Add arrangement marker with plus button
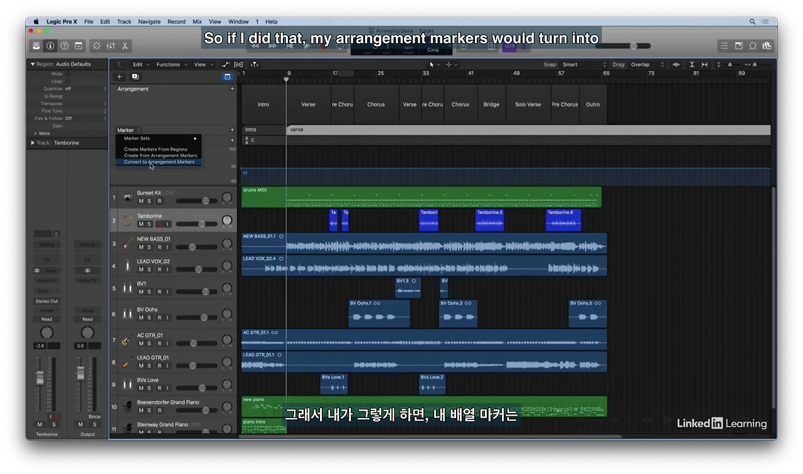This screenshot has width=803, height=474. [232, 89]
